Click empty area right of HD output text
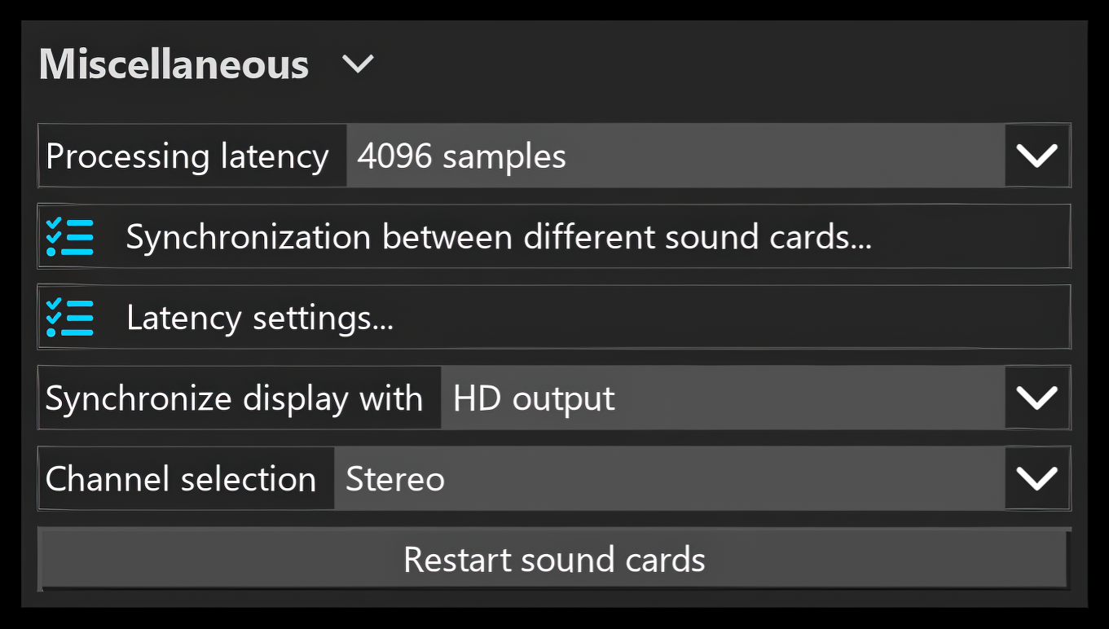Image resolution: width=1109 pixels, height=629 pixels. (x=811, y=398)
